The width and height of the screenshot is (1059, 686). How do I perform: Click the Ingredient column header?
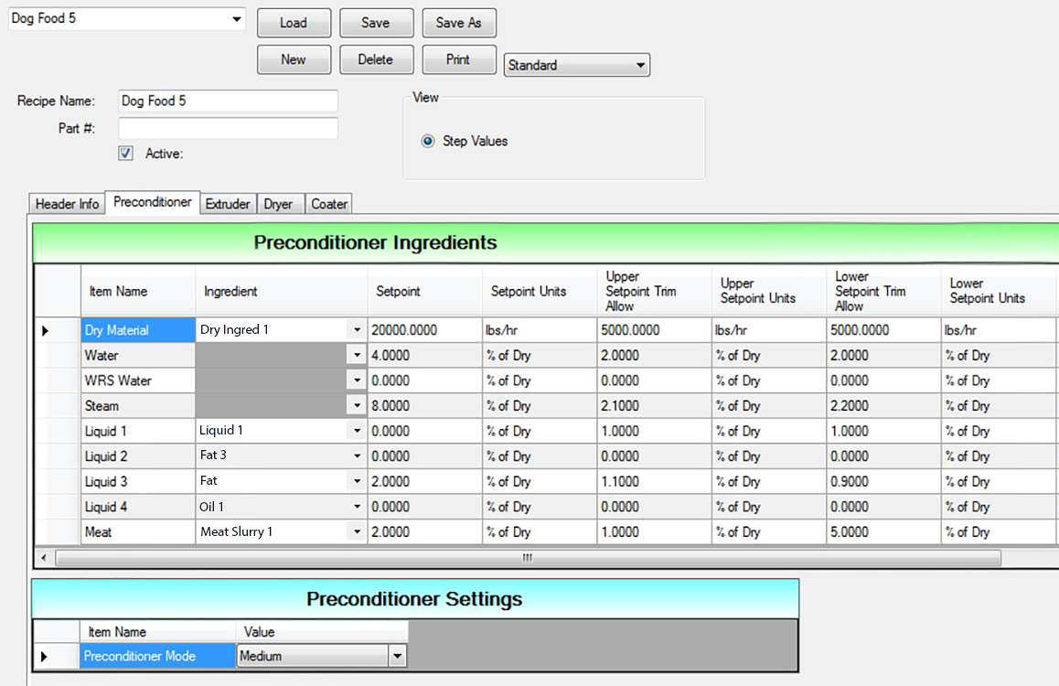click(281, 291)
